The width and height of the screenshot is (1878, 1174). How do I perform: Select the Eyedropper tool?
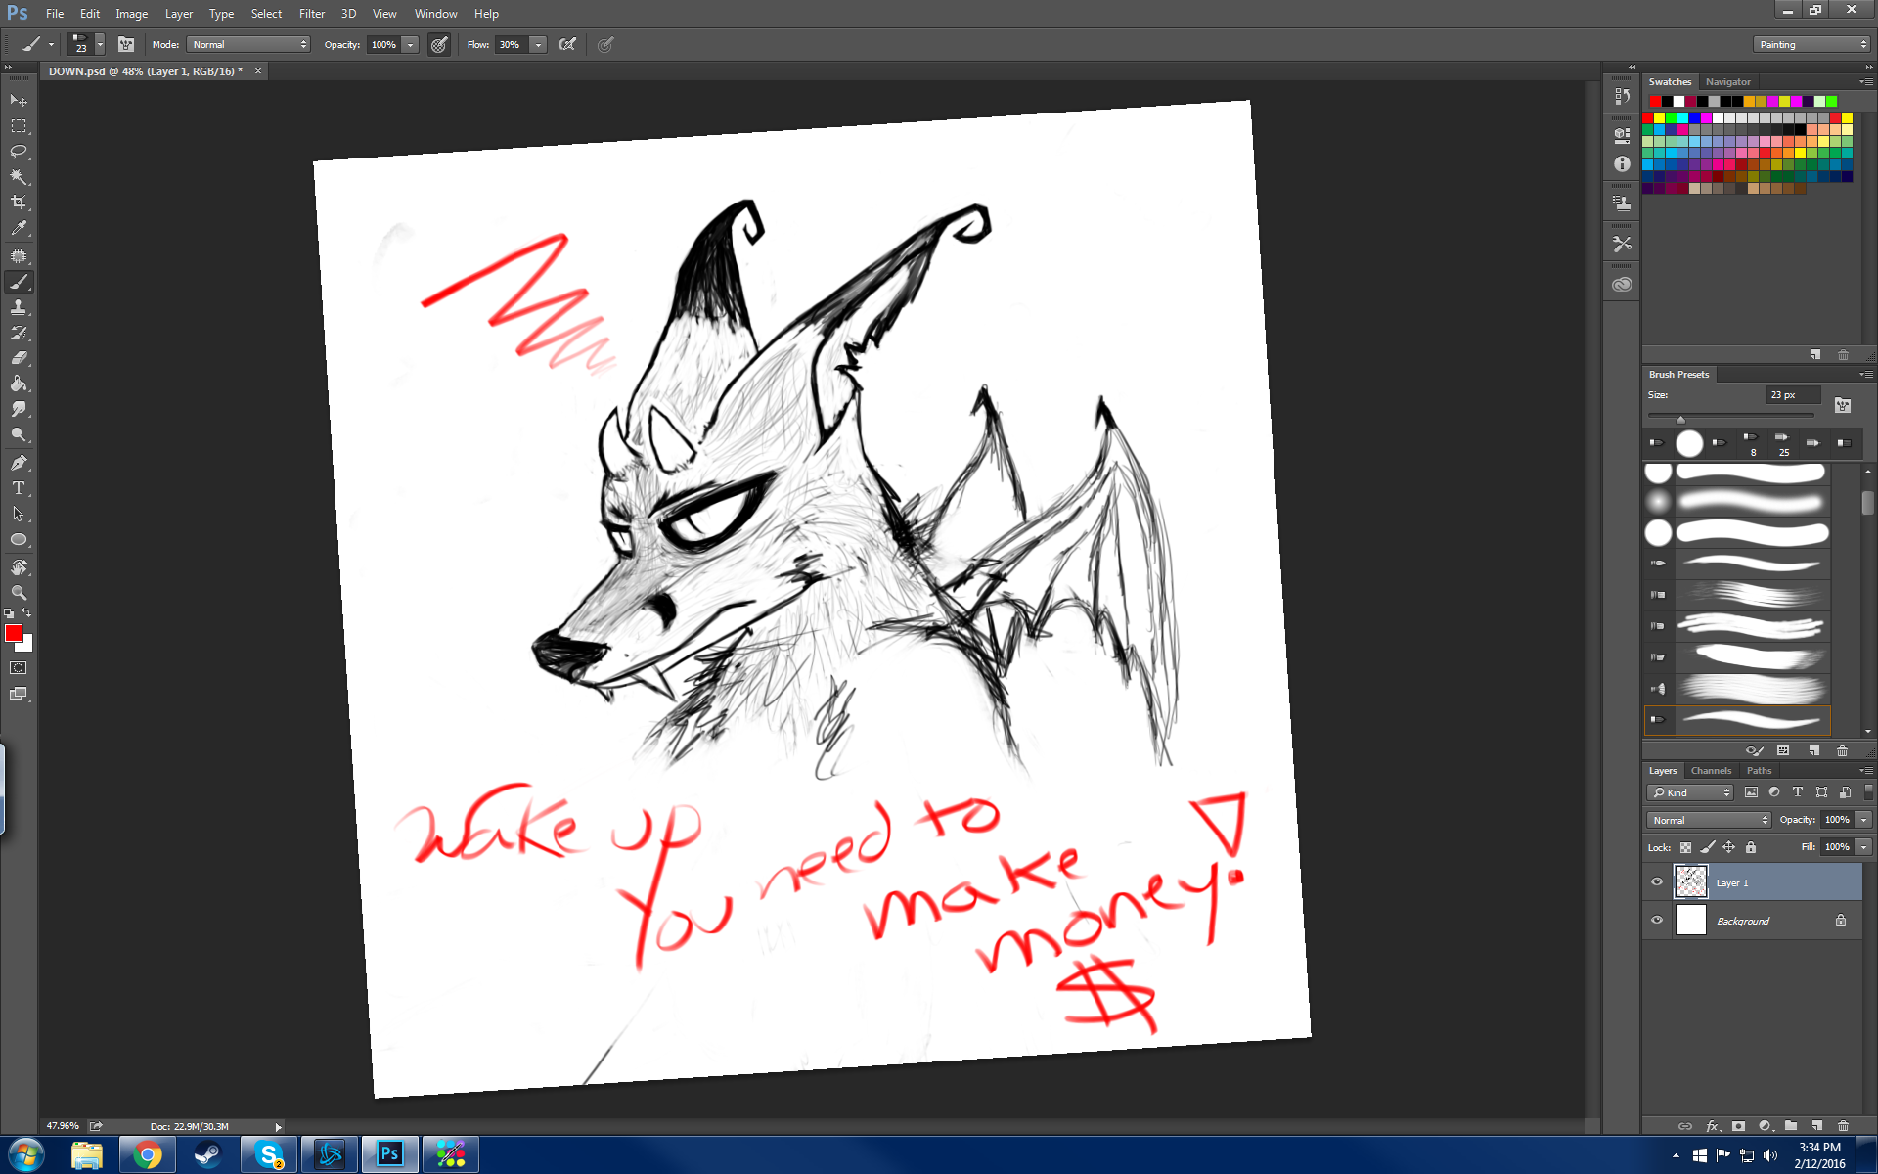click(19, 228)
